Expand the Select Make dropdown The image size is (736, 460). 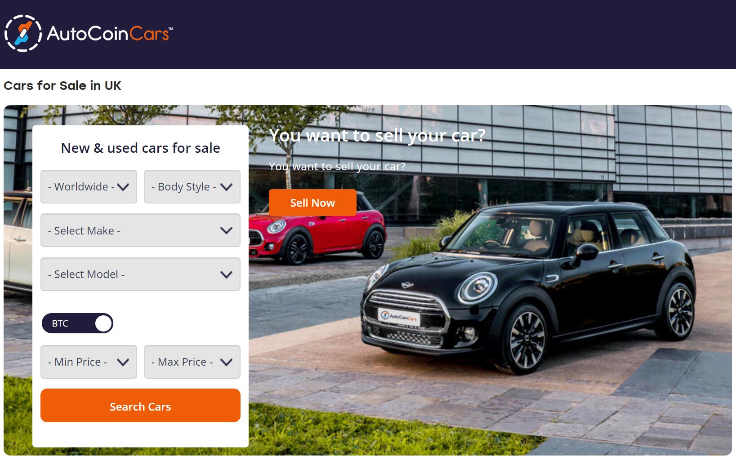pyautogui.click(x=140, y=230)
